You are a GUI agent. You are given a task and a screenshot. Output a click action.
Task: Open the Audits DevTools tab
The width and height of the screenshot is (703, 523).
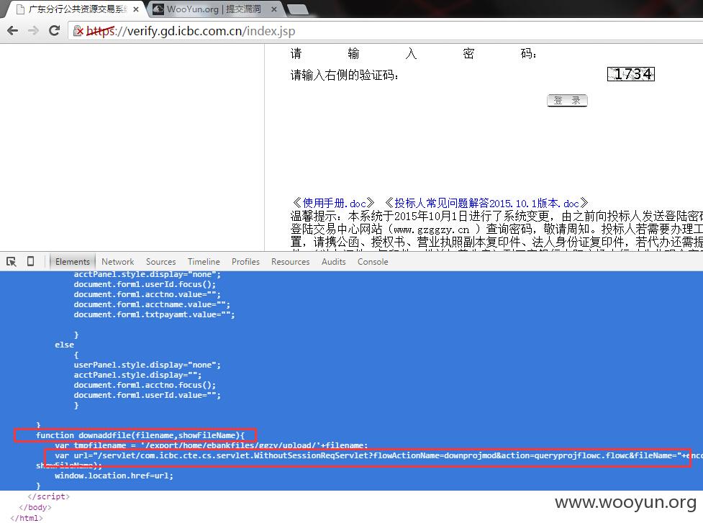[x=333, y=261]
